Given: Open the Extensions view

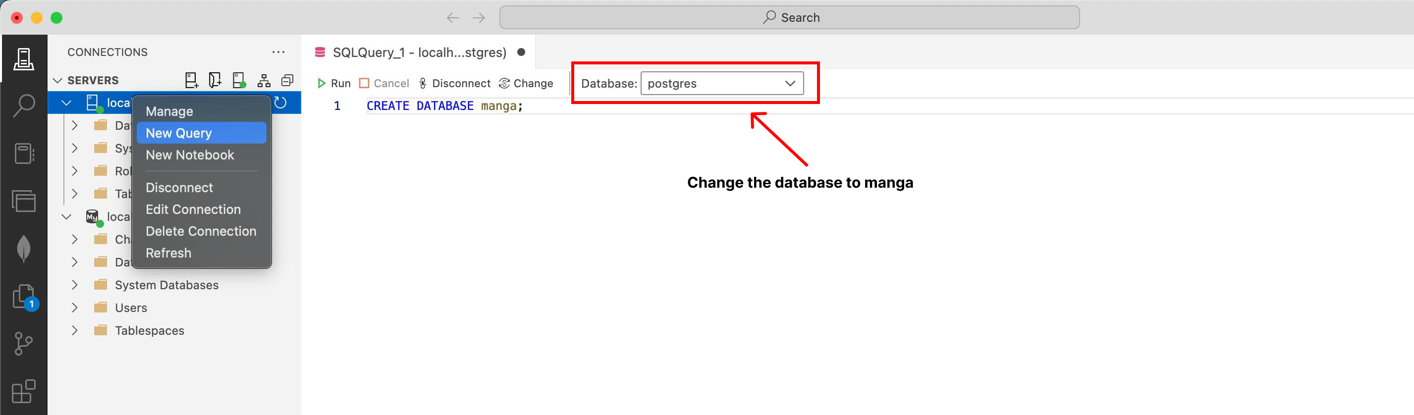Looking at the screenshot, I should click(24, 391).
